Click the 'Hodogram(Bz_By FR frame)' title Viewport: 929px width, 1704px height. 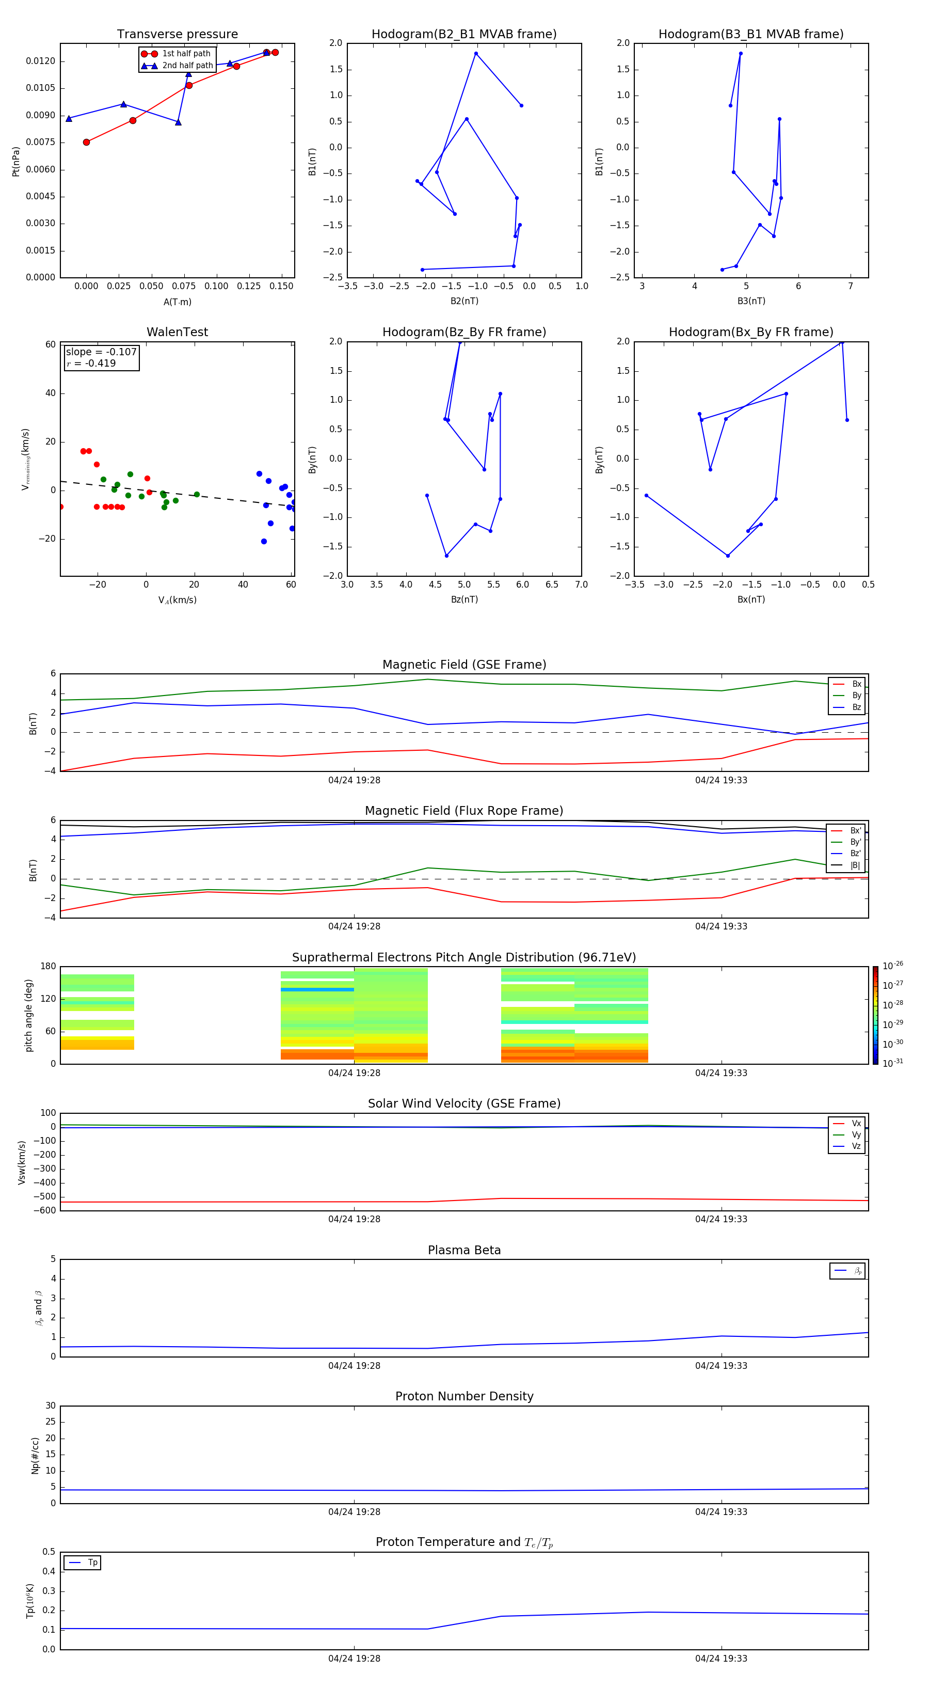click(x=464, y=332)
